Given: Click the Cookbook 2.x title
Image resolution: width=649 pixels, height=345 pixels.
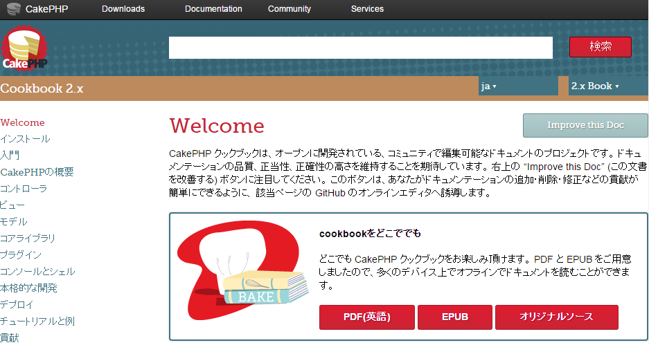Looking at the screenshot, I should (x=42, y=88).
